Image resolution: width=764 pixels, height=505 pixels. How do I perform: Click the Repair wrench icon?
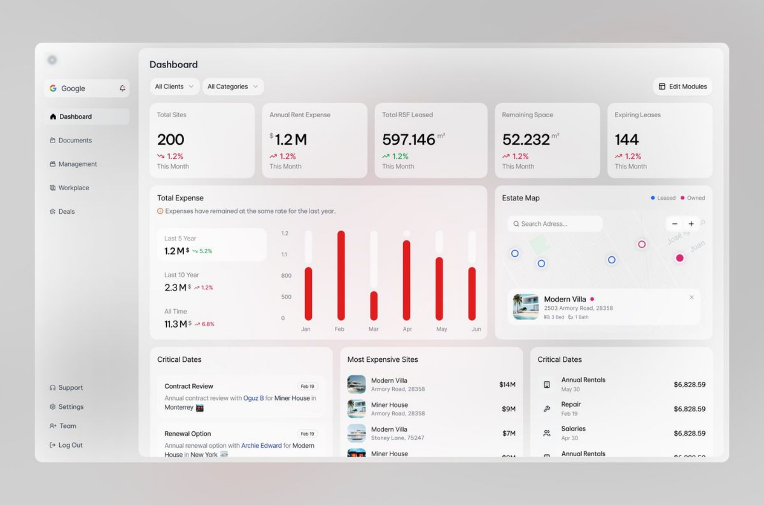[547, 409]
